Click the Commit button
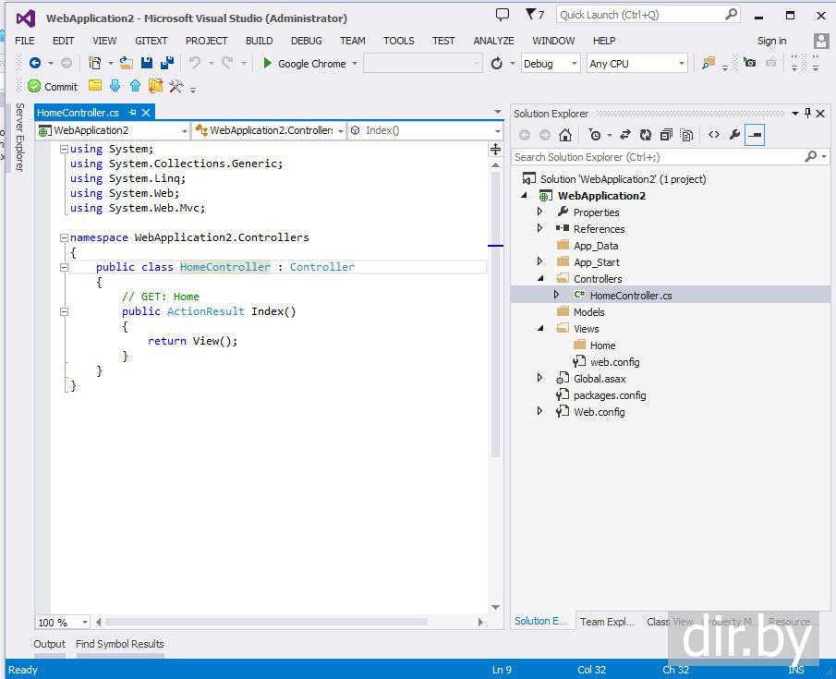The height and width of the screenshot is (679, 836). coord(53,86)
